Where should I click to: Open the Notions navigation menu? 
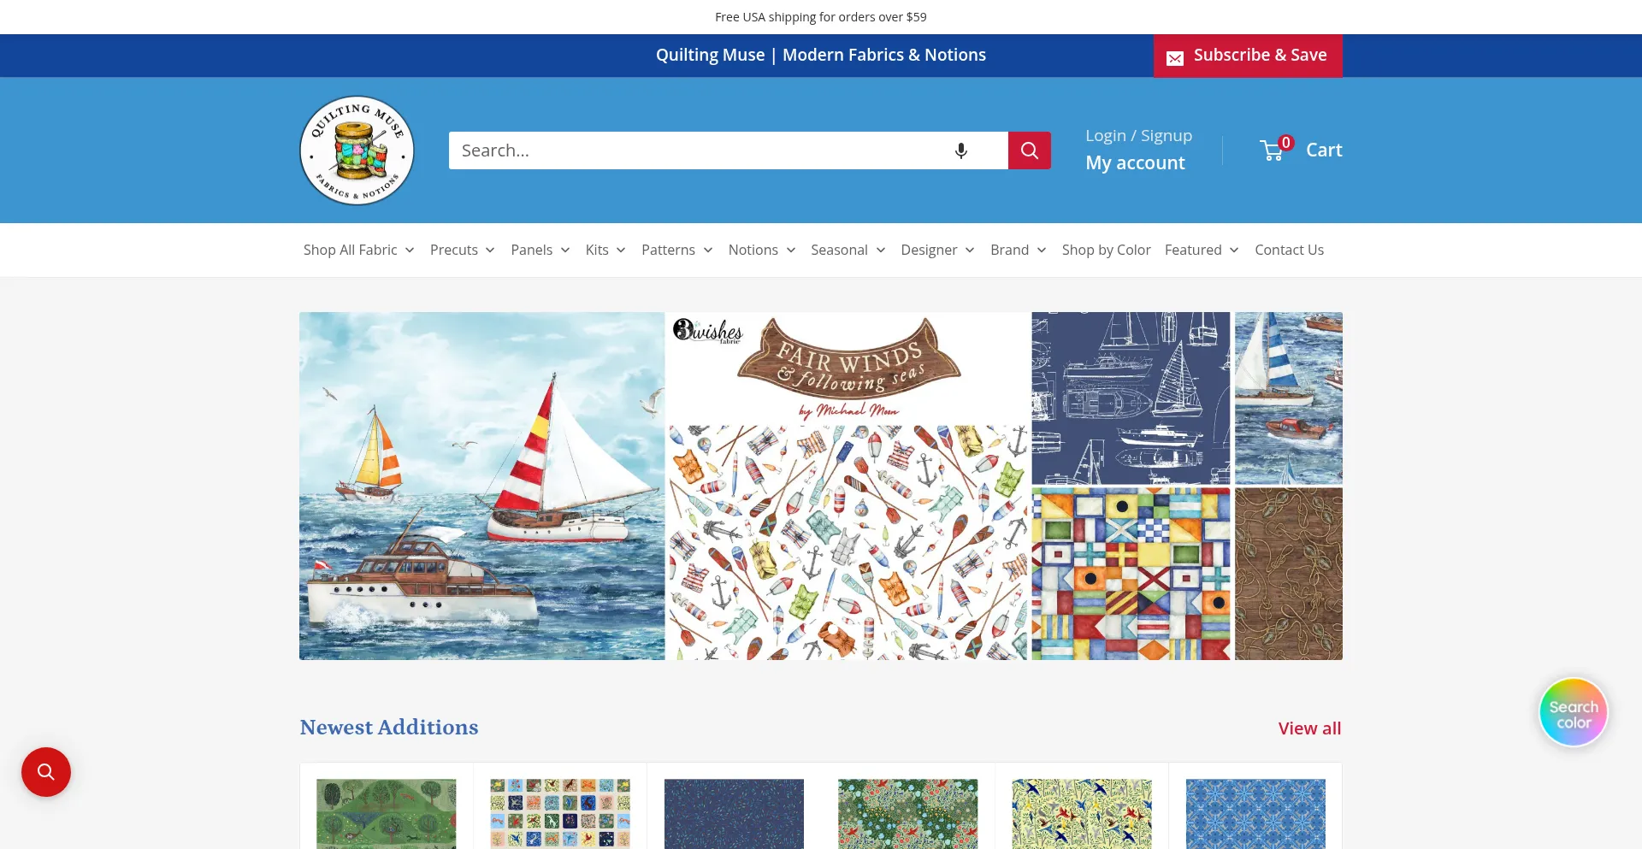(762, 250)
